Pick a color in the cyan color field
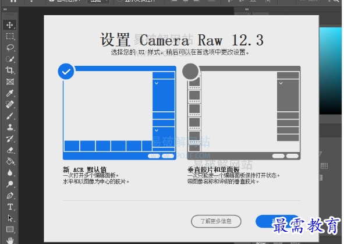The height and width of the screenshot is (244, 344). 331,70
